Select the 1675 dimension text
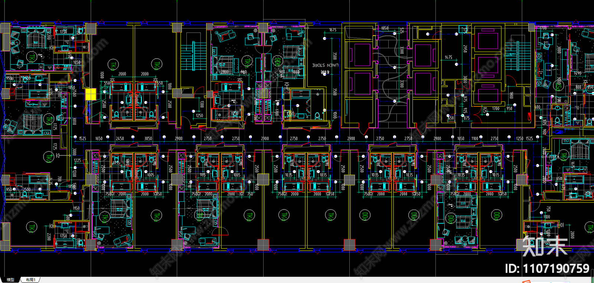Screen dimensions: 594x283 click(333, 30)
